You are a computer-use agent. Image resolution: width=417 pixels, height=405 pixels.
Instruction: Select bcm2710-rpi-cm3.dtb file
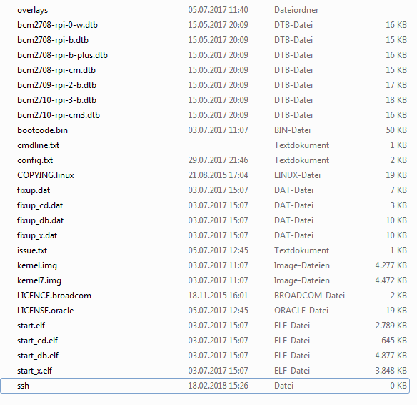coord(59,115)
